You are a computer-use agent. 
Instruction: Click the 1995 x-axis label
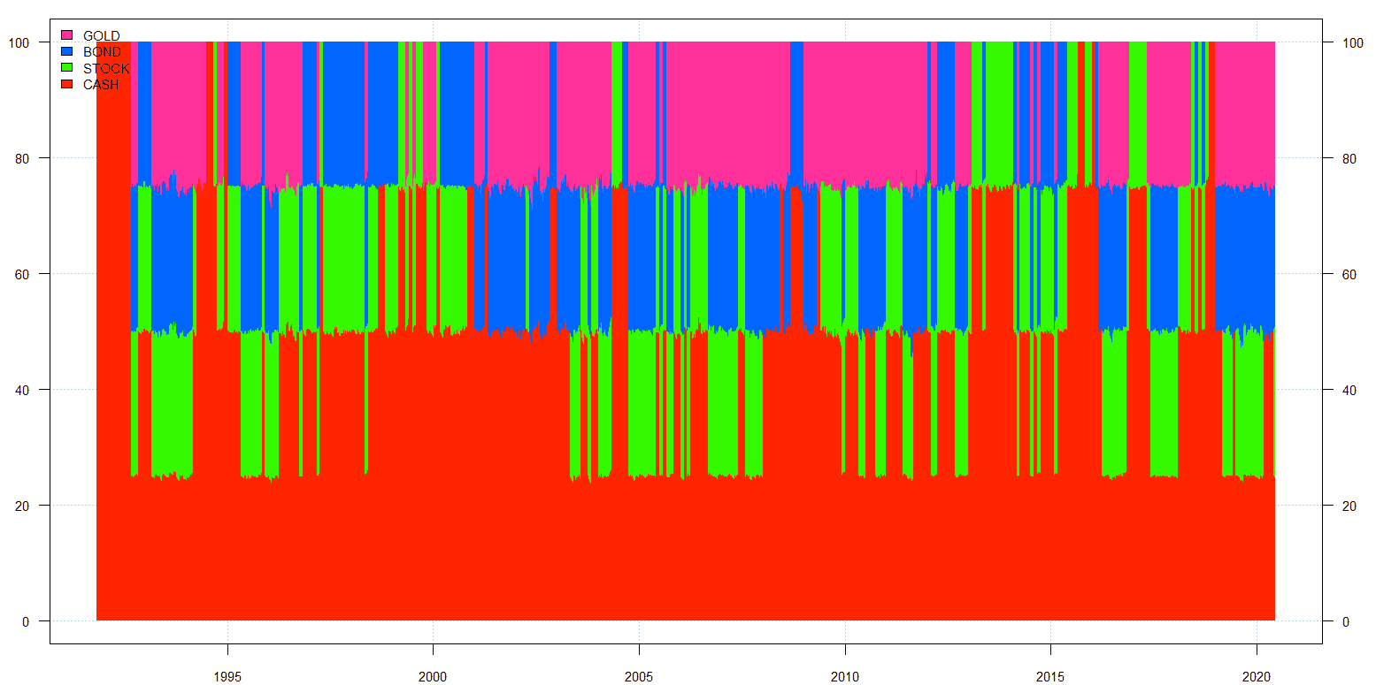227,675
